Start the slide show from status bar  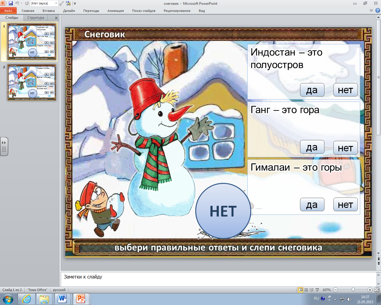pyautogui.click(x=317, y=290)
